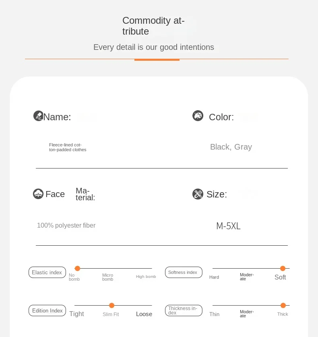Click the pen icon beside Name
Viewport: 318px width, 337px height.
[x=38, y=116]
